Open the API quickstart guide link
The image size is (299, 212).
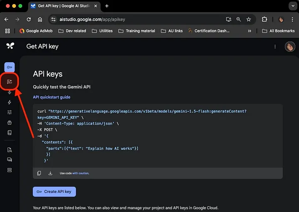click(x=51, y=97)
